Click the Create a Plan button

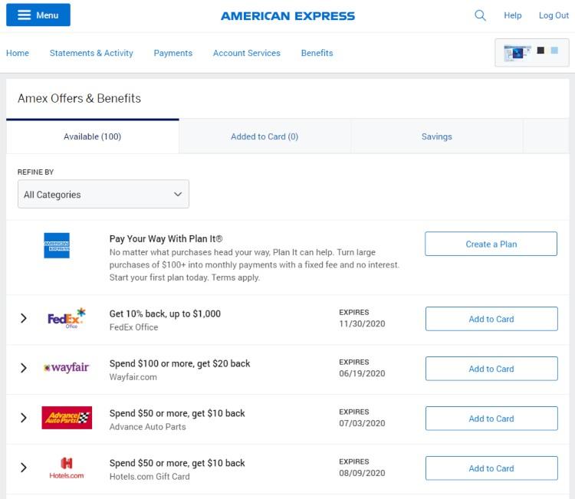tap(491, 244)
